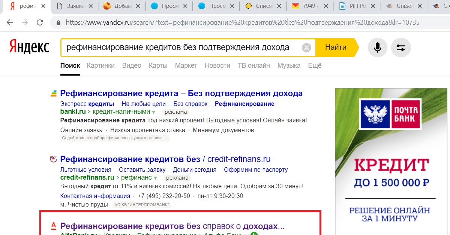
Task: Click the credit-refinans.ru favicon icon
Action: (x=54, y=159)
